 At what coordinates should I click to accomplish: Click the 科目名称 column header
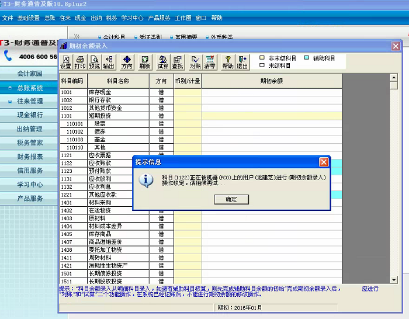pyautogui.click(x=118, y=81)
